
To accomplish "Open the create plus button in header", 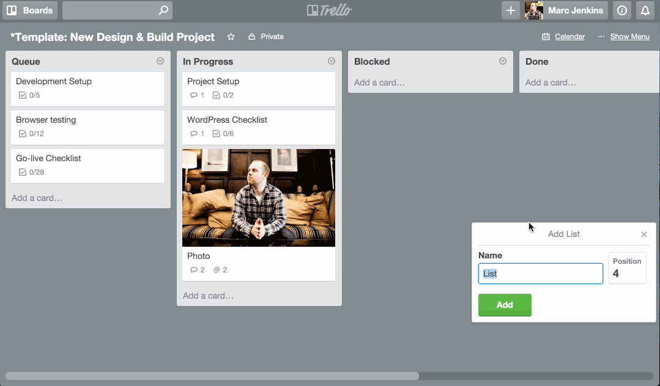I will point(511,10).
